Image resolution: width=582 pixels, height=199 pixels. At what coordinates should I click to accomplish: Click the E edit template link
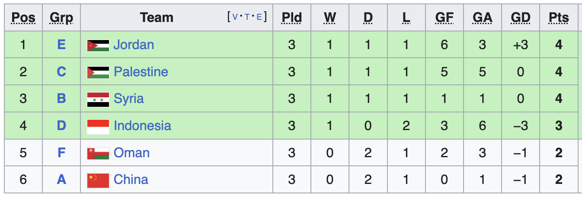(259, 17)
